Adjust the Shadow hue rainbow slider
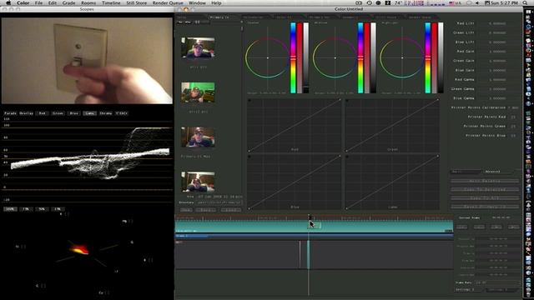The width and height of the screenshot is (534, 300). (293, 57)
